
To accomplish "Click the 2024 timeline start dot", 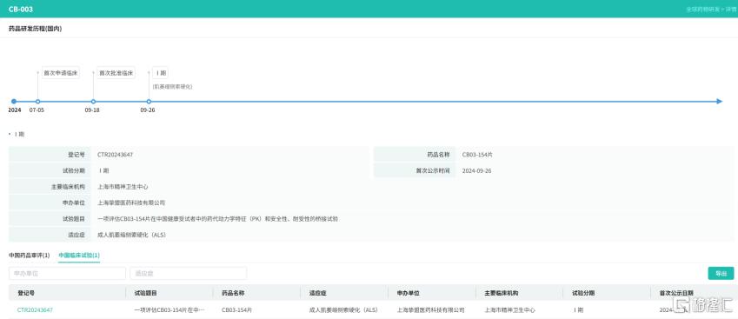I will click(x=14, y=101).
